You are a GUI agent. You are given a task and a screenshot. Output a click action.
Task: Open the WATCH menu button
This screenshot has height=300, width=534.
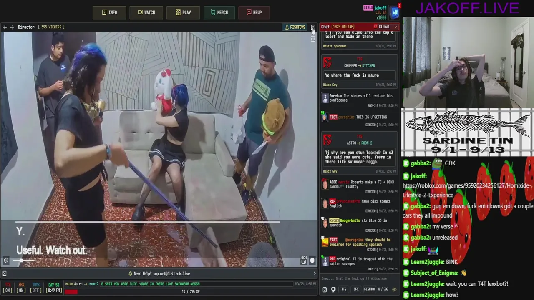pos(146,12)
